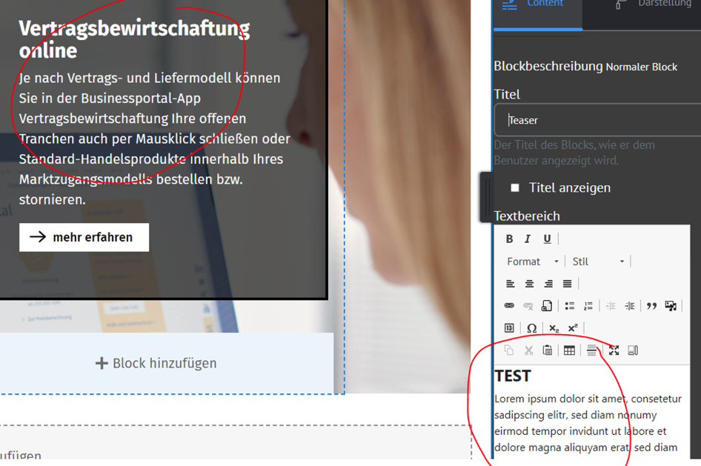Justify the text
This screenshot has width=701, height=466.
point(568,284)
